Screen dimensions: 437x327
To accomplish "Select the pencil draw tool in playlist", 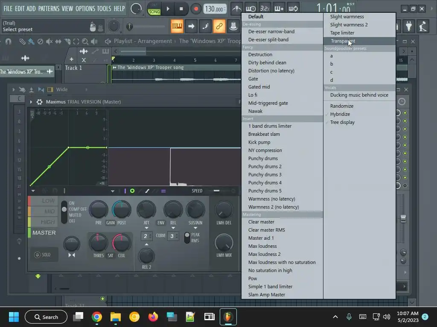I will pyautogui.click(x=22, y=42).
